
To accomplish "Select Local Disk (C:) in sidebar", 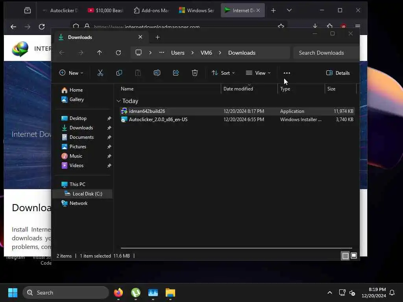I will (x=82, y=193).
